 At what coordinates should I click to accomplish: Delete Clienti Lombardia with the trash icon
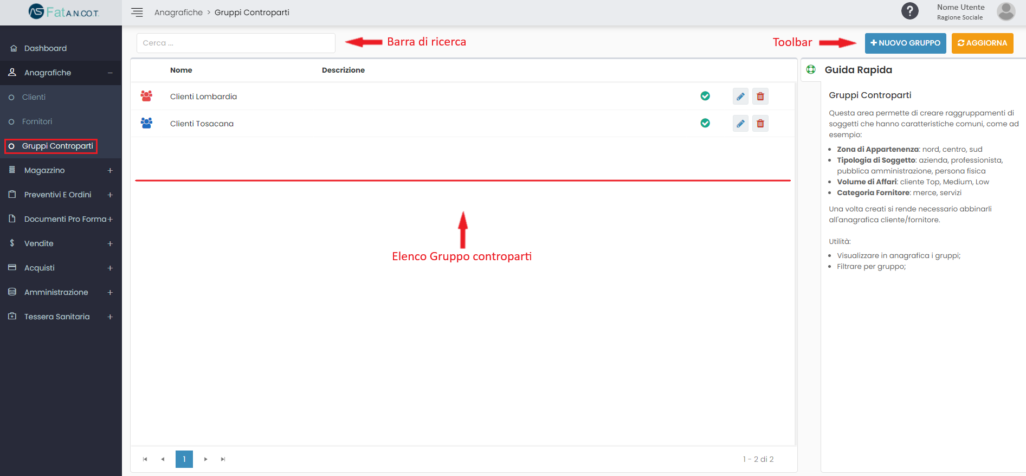(760, 96)
